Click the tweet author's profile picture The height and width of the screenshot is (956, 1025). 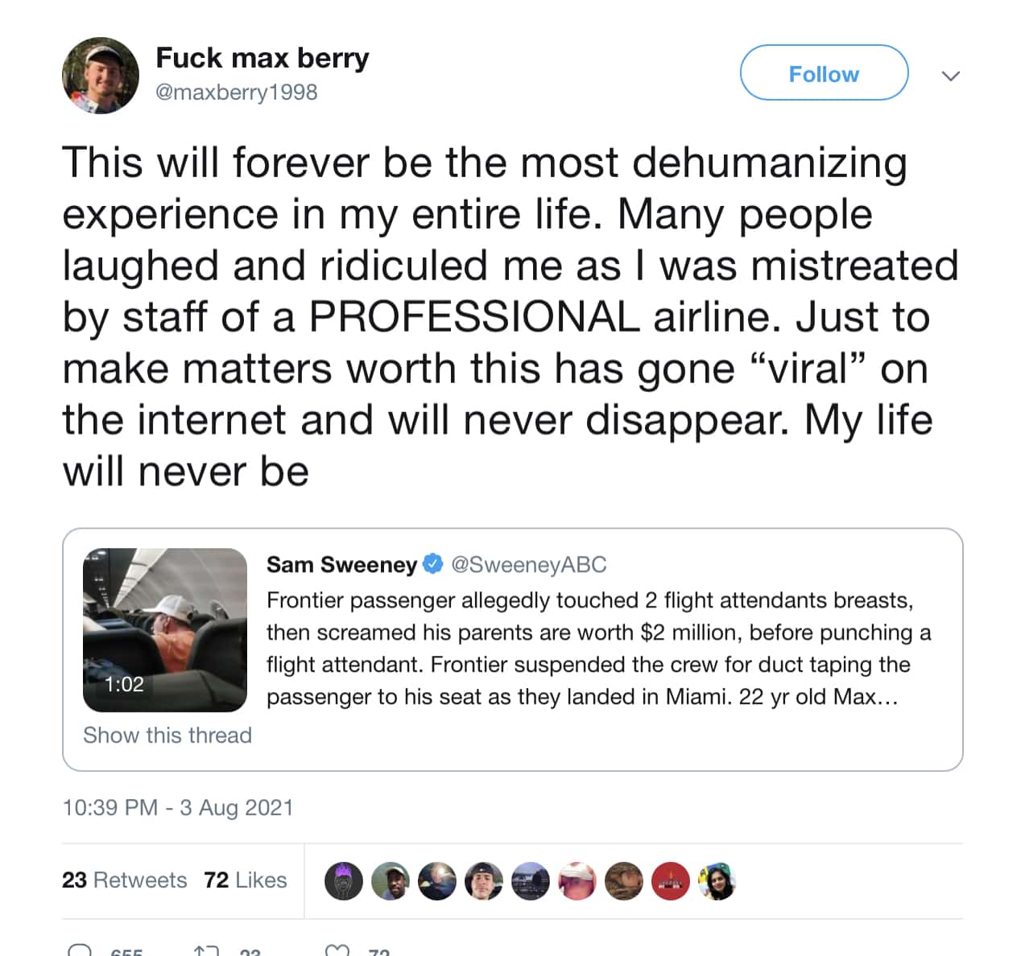100,76
